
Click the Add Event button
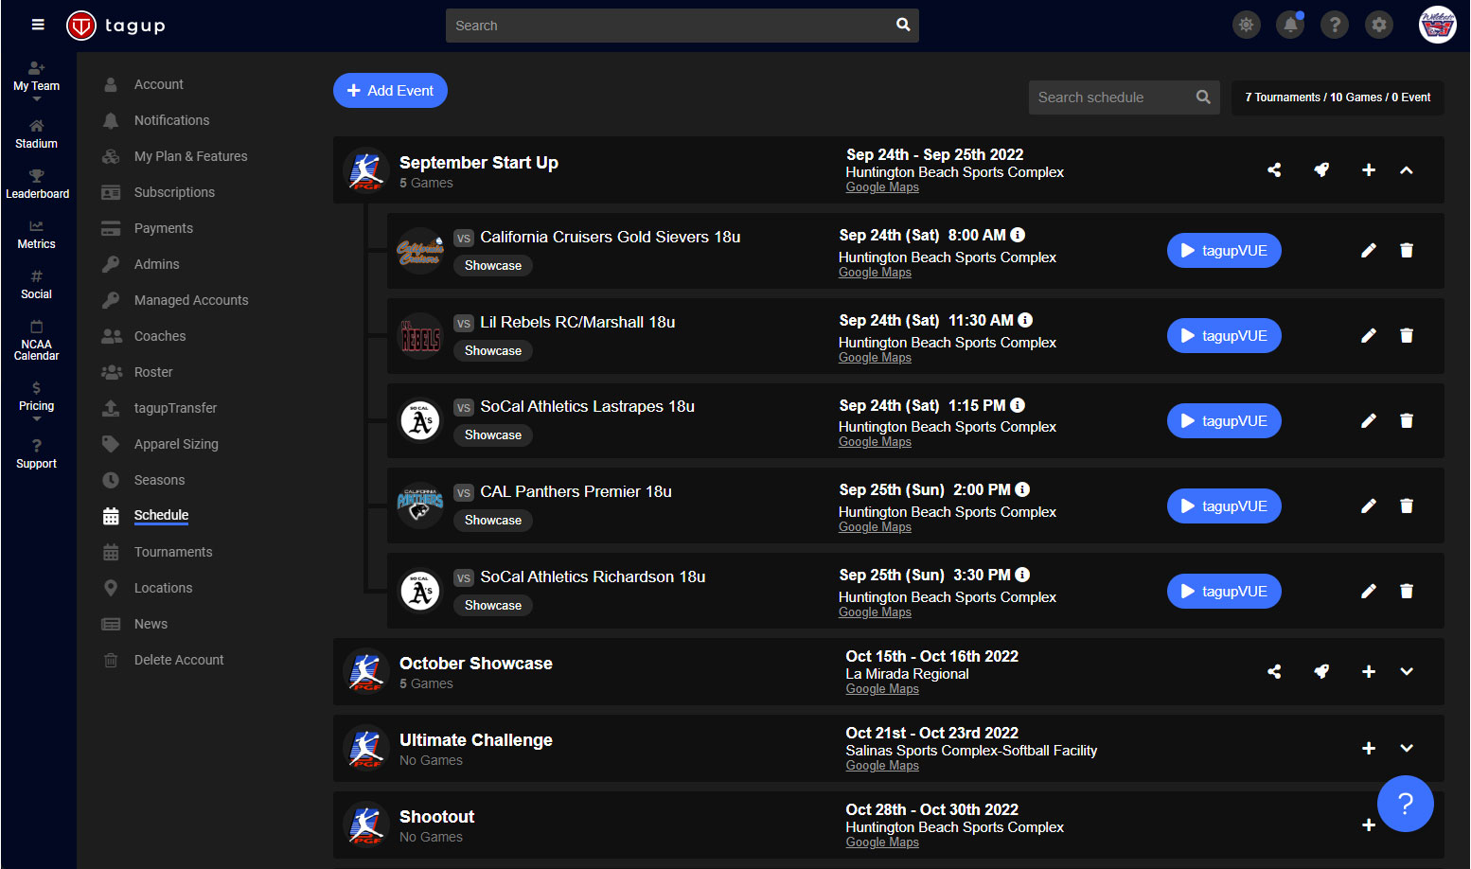click(390, 91)
